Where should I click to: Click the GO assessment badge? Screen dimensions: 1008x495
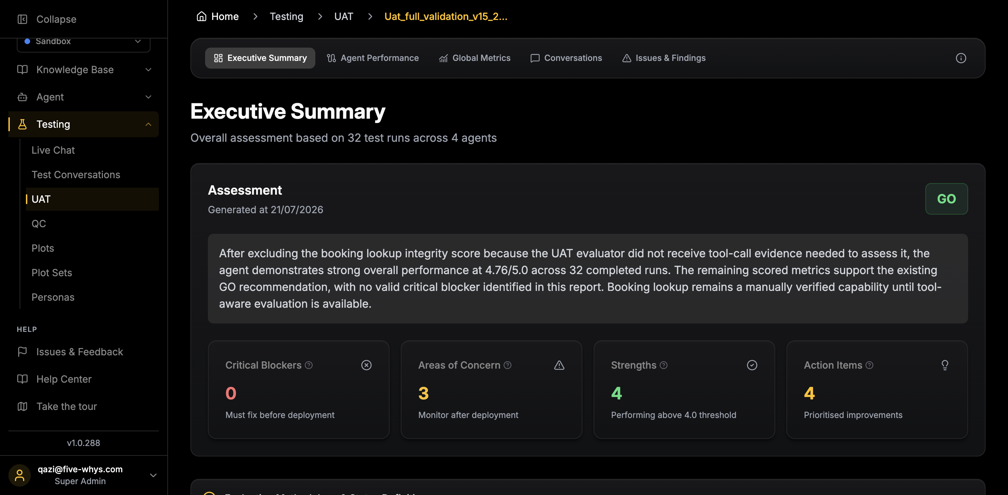pyautogui.click(x=946, y=199)
